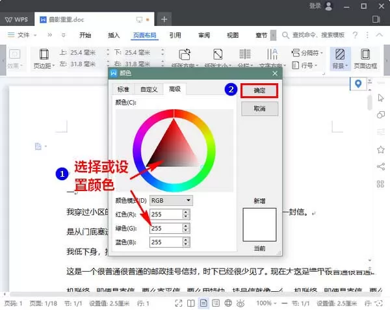The height and width of the screenshot is (310, 390).
Task: Select page layout view icon
Action: click(203, 304)
